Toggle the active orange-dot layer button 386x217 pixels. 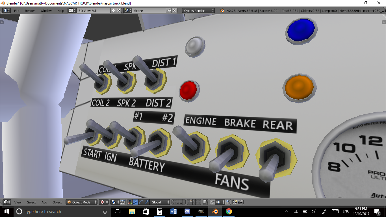point(191,201)
